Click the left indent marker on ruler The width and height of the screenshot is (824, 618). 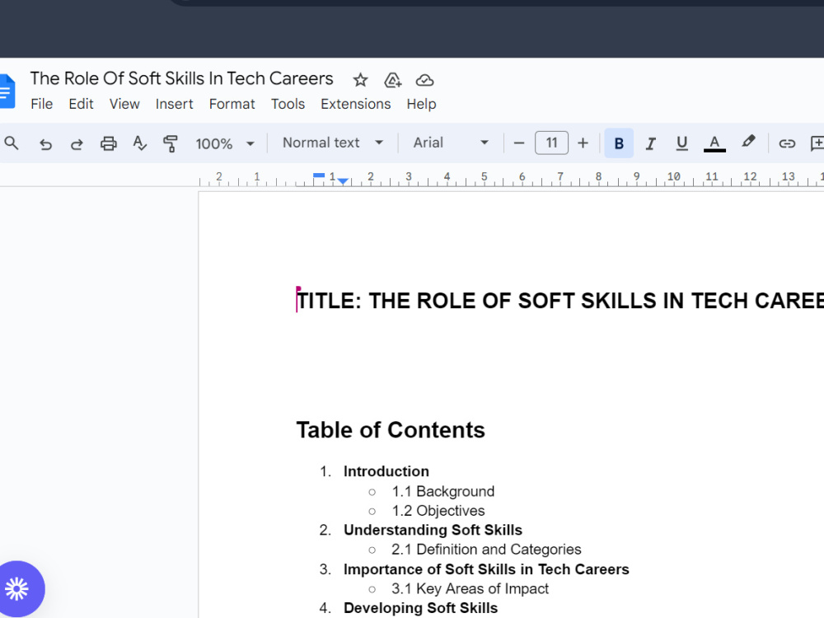343,181
